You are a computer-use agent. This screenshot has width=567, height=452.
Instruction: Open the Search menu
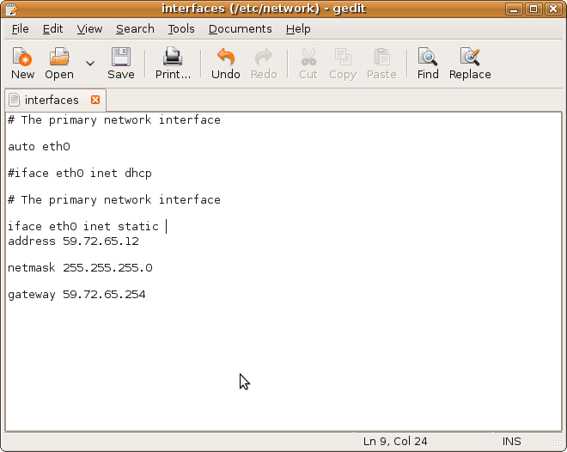coord(135,29)
